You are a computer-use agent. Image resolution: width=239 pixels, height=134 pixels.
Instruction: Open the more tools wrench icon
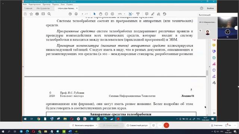214,83
